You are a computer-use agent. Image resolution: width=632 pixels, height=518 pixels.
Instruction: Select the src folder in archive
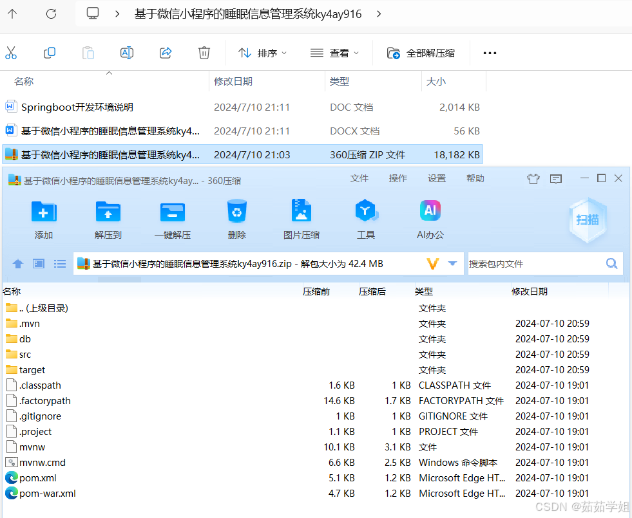click(315, 355)
